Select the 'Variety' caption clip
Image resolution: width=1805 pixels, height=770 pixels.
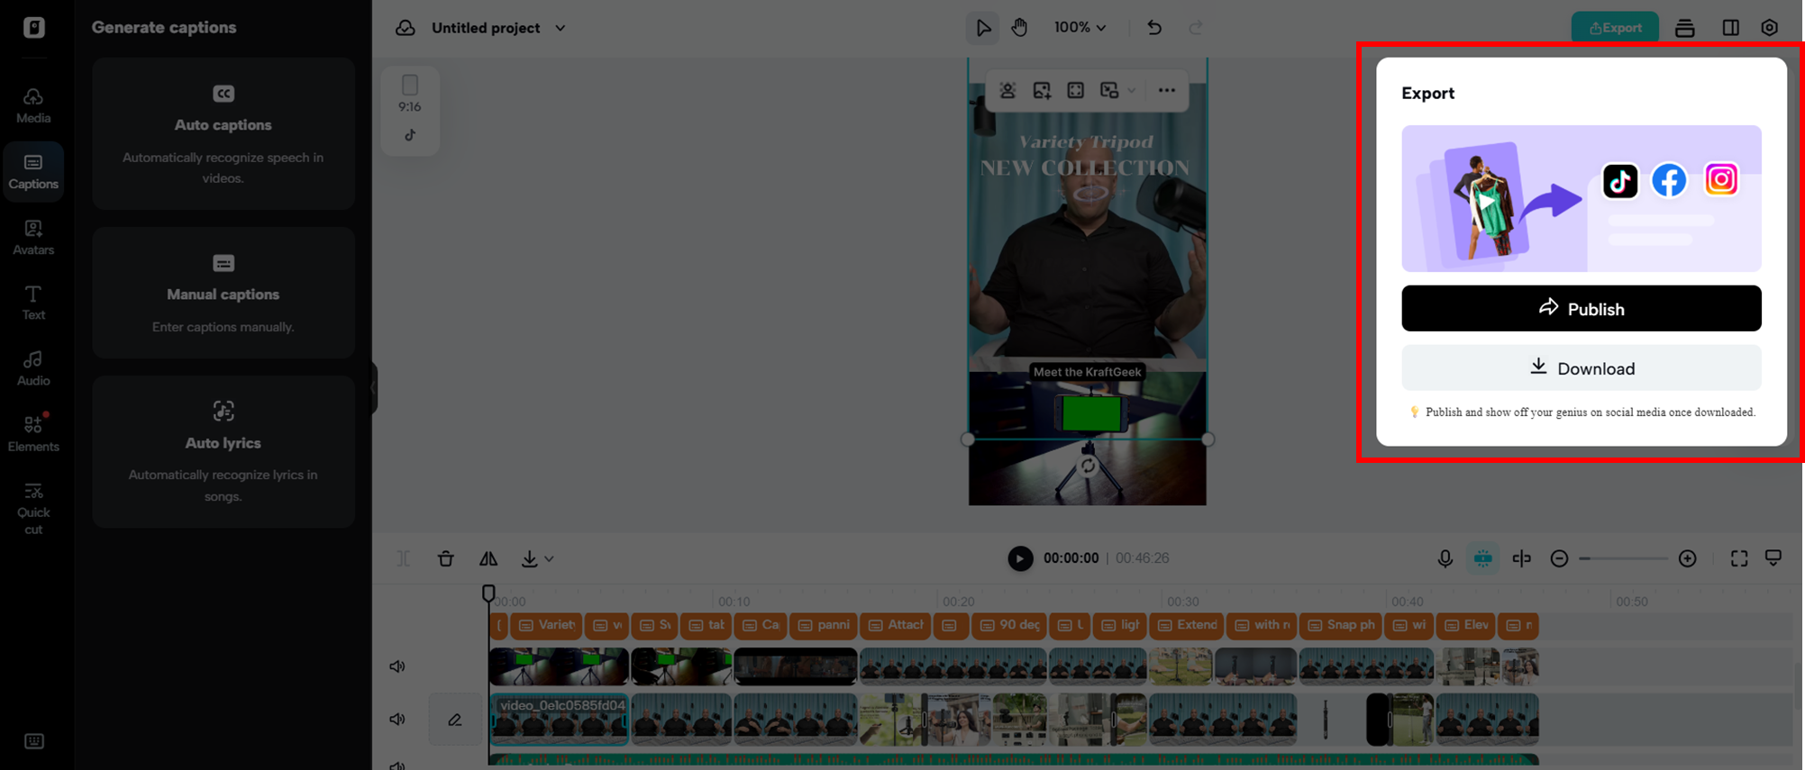pos(546,625)
